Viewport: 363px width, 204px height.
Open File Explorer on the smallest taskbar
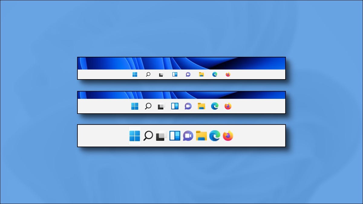click(201, 75)
